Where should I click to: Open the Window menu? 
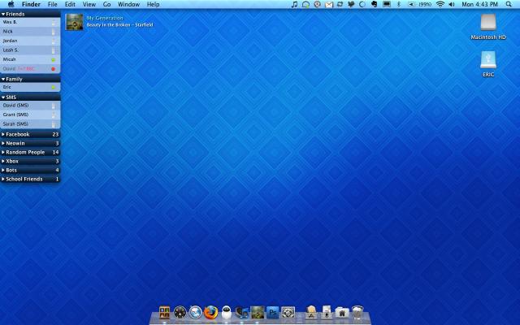tap(128, 5)
